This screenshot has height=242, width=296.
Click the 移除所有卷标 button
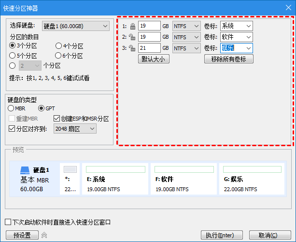tap(229, 59)
